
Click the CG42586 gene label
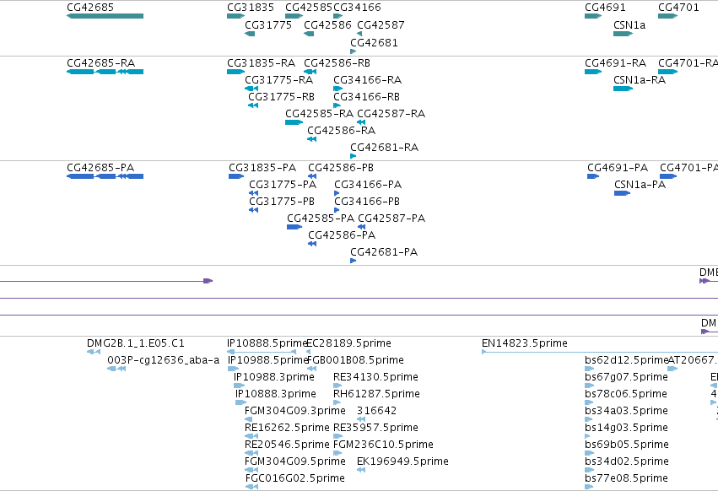pos(328,24)
